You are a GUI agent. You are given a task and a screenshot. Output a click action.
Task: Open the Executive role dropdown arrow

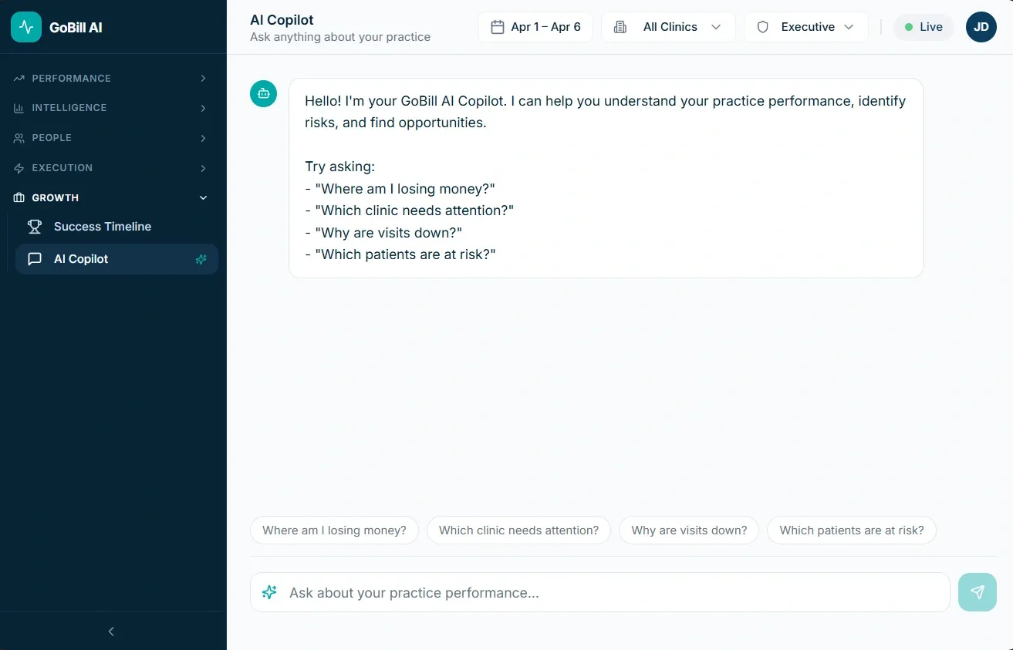[849, 27]
